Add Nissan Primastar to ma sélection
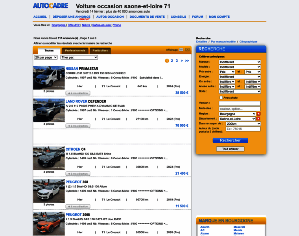The image size is (299, 236). tap(78, 93)
